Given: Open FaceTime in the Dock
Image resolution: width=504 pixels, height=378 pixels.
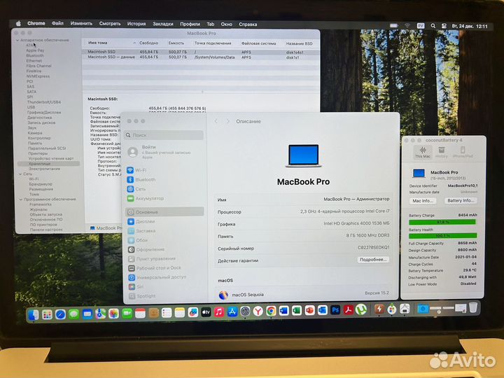Looking at the screenshot, I should coord(127,313).
